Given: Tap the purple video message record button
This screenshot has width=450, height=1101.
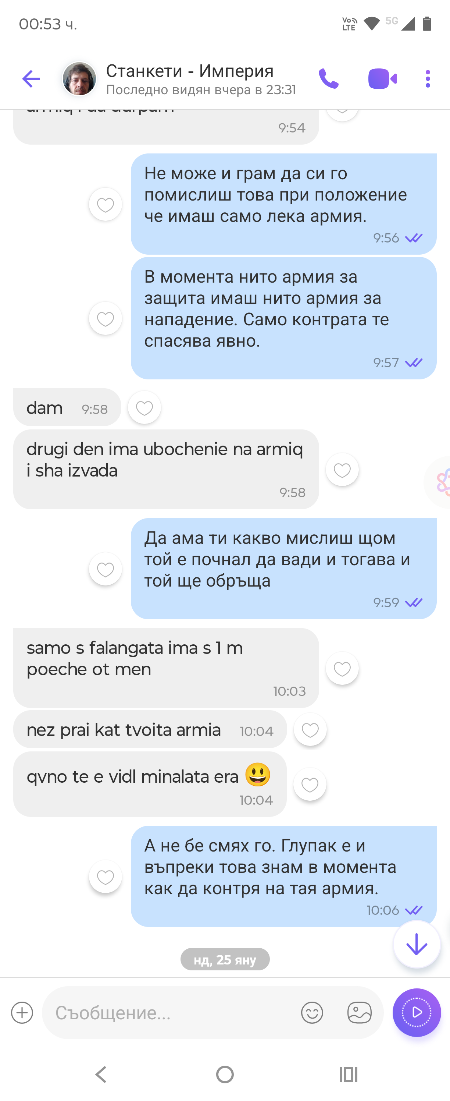Looking at the screenshot, I should [417, 1013].
